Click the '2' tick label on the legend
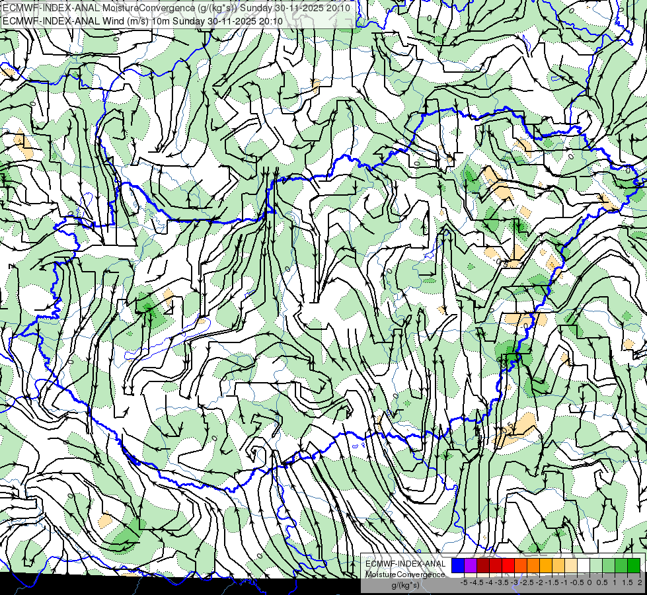The width and height of the screenshot is (647, 595). [640, 582]
